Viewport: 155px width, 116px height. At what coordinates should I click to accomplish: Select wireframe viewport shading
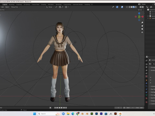click(129, 7)
